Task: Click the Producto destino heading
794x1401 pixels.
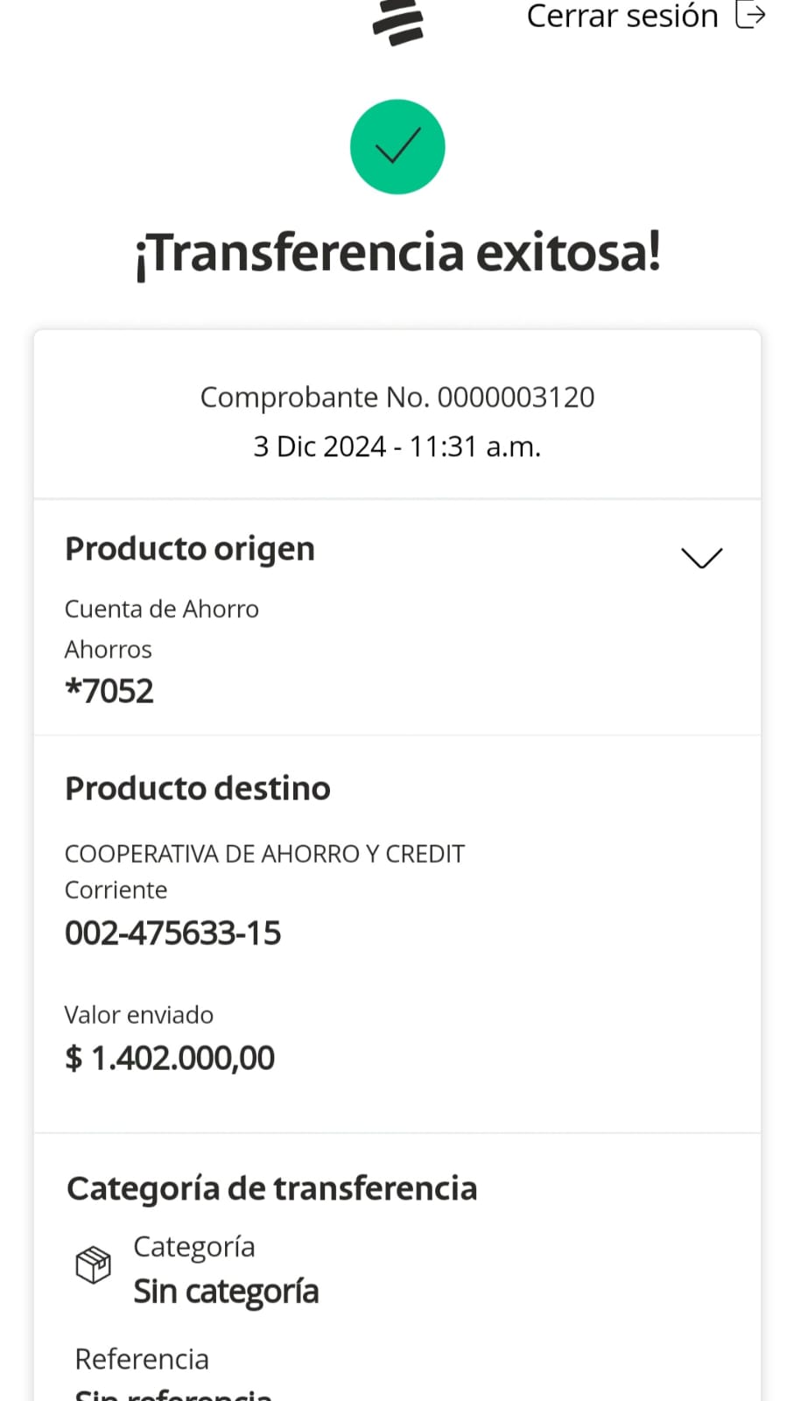Action: (x=198, y=788)
